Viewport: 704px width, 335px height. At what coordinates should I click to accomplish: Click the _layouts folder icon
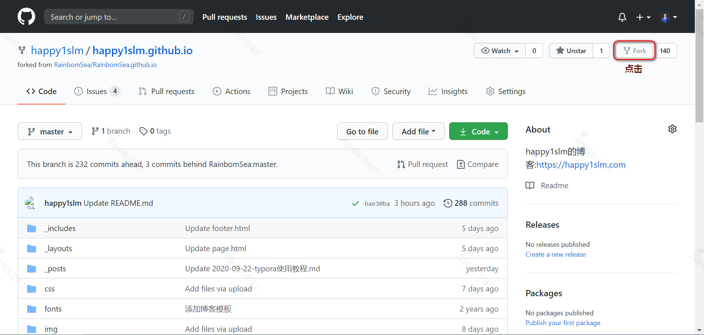click(x=32, y=249)
